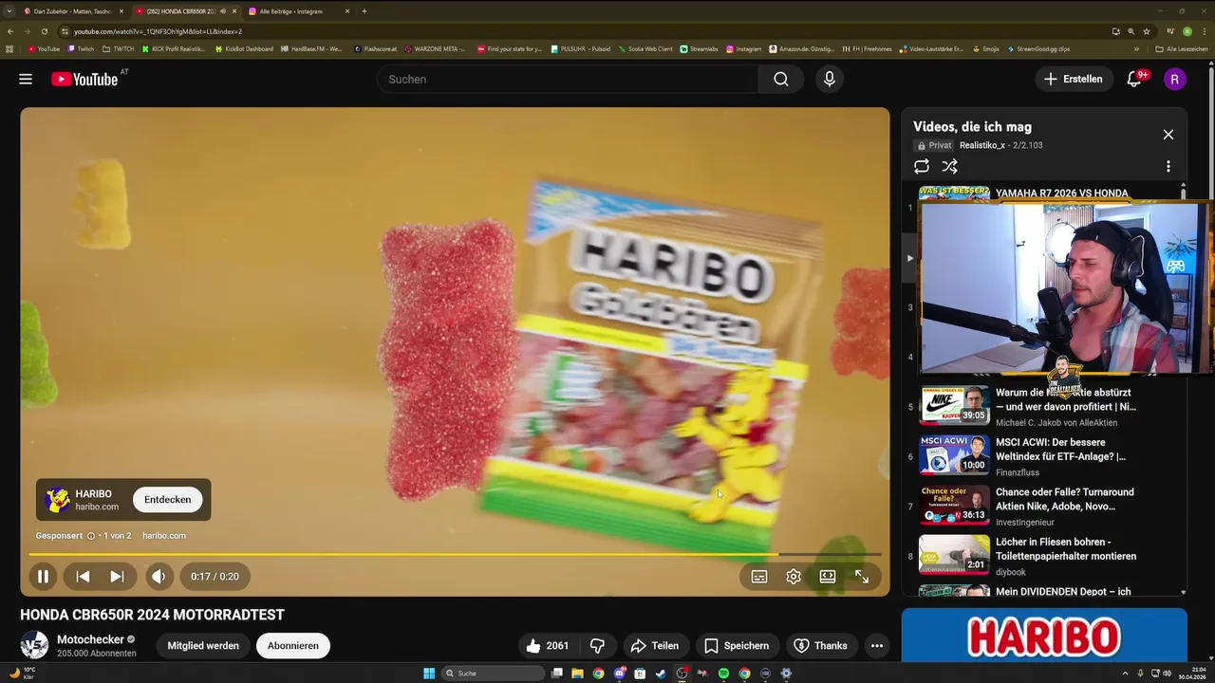This screenshot has height=683, width=1215.
Task: Open the video description title text
Action: click(x=152, y=615)
